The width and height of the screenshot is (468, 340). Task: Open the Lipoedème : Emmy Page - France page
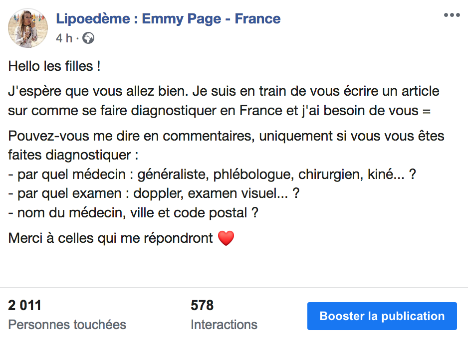click(168, 18)
